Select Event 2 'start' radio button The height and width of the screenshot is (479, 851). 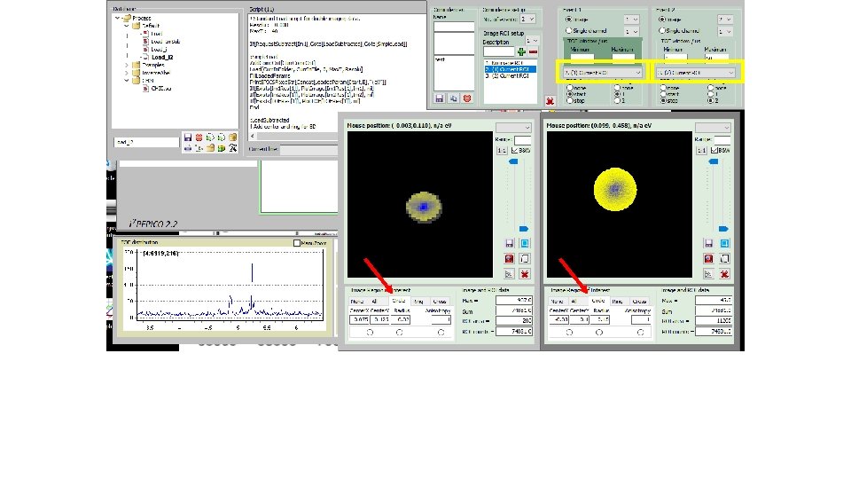pos(663,94)
